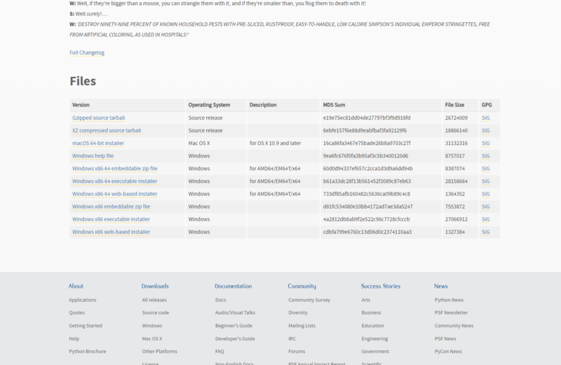Open PSF Newsletter footer link
Viewport: 561px width, 365px height.
(451, 312)
